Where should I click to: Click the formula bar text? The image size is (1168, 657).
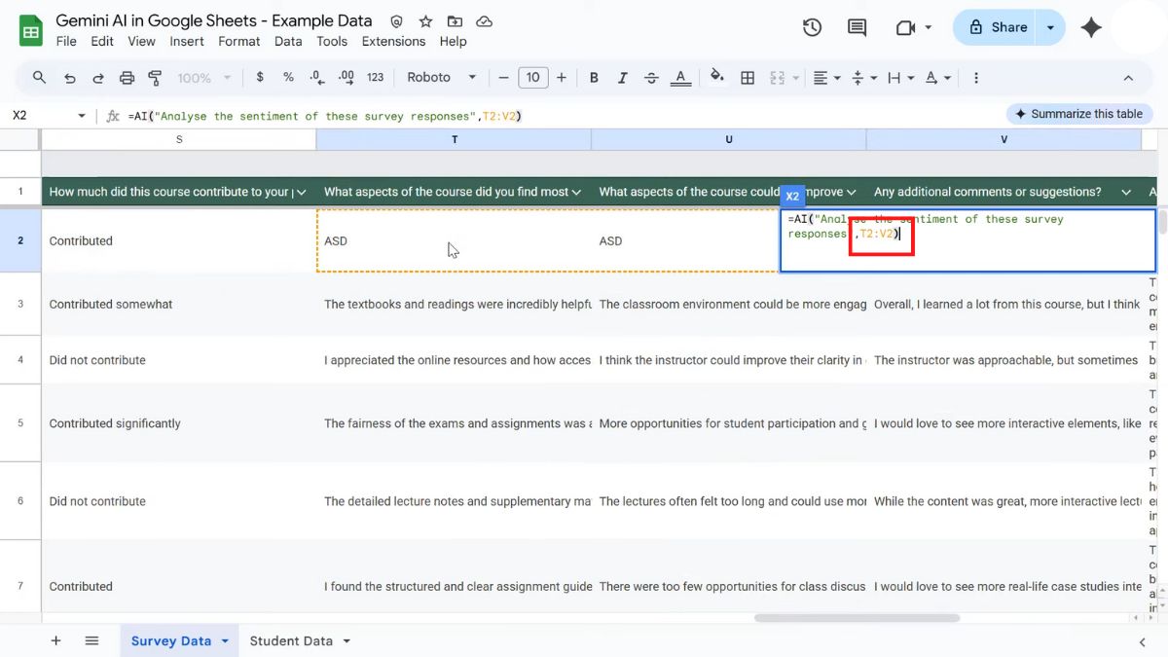pyautogui.click(x=325, y=116)
